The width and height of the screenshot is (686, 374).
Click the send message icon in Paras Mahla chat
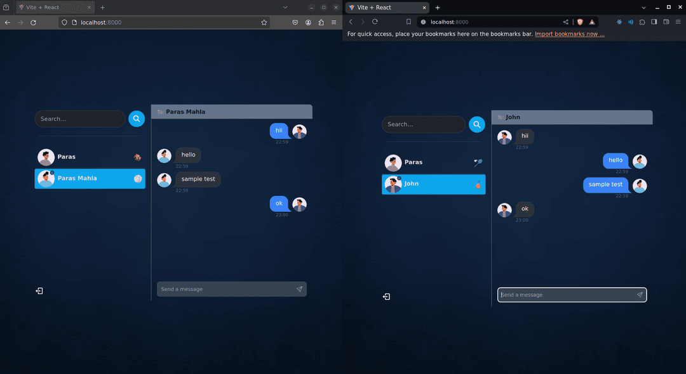point(299,289)
